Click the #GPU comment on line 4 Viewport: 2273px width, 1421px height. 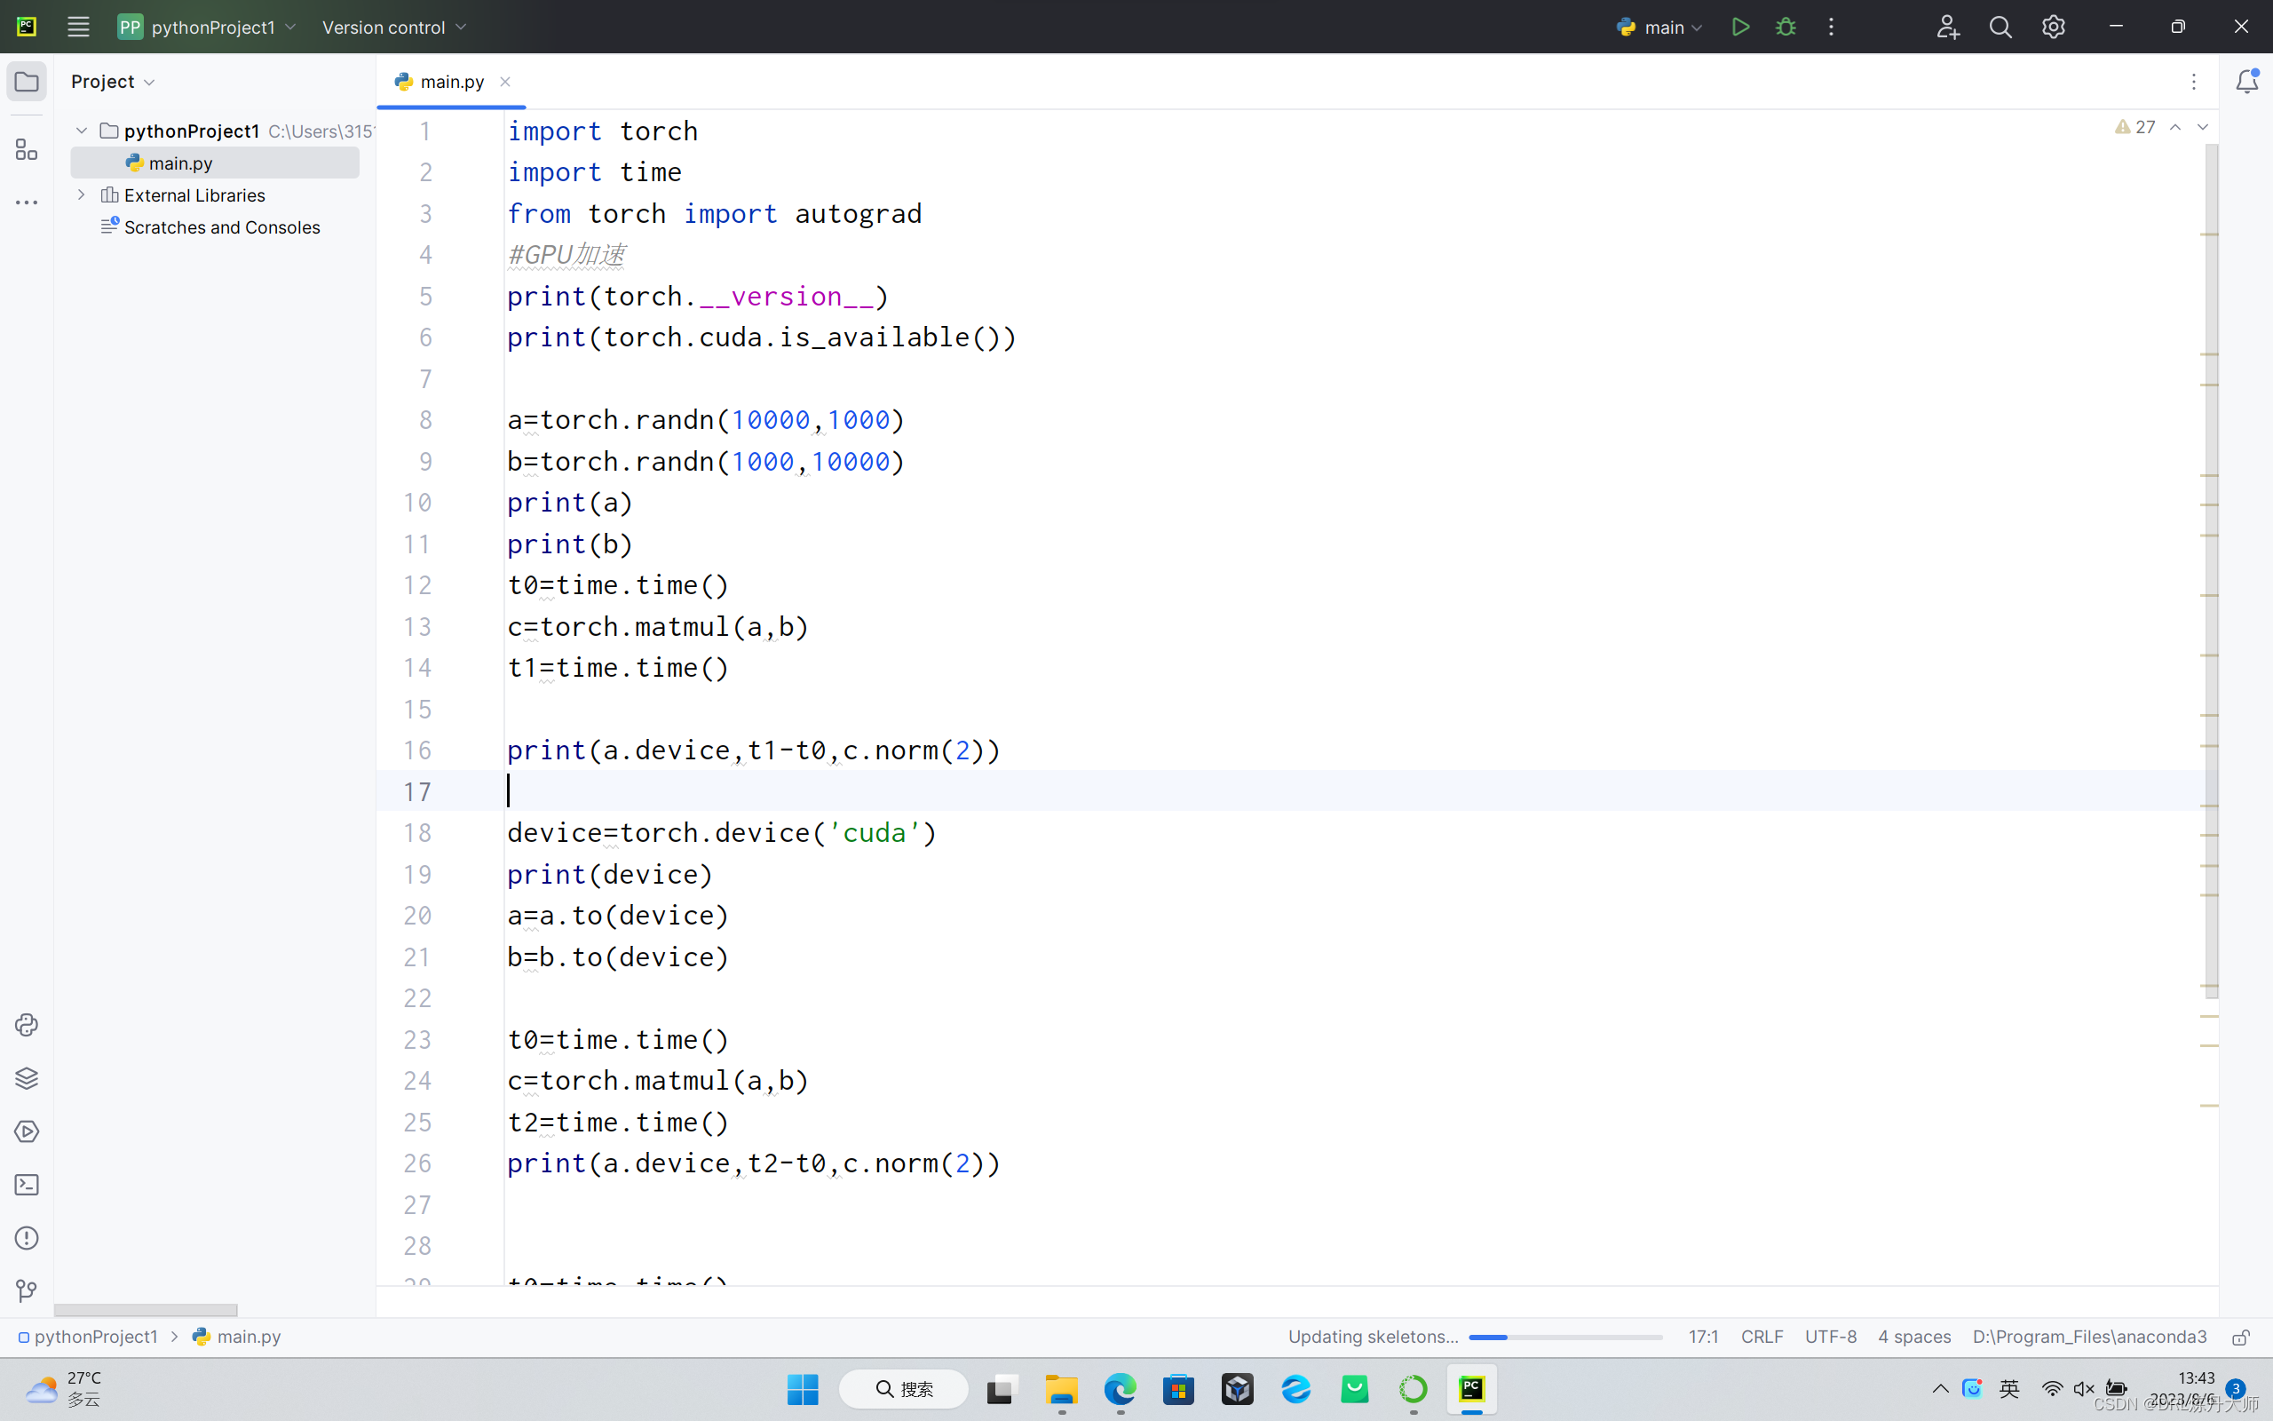point(566,255)
